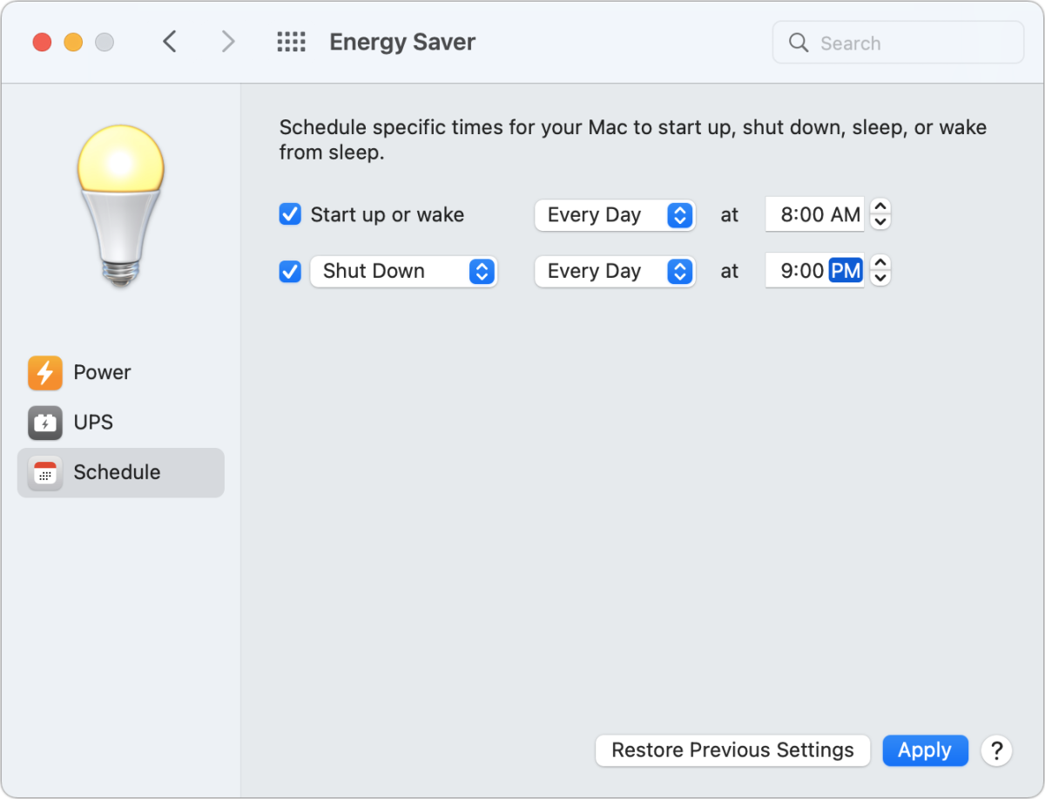Open the Shut Down action dropdown
1045x799 pixels.
[403, 271]
